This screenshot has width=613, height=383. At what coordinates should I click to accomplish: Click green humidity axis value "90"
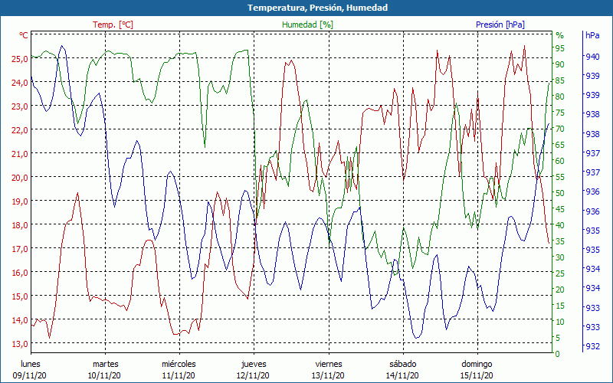click(x=560, y=64)
